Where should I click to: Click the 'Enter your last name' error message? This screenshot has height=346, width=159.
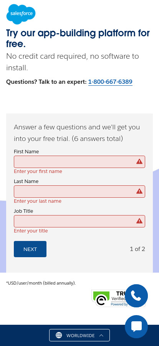[x=38, y=201]
